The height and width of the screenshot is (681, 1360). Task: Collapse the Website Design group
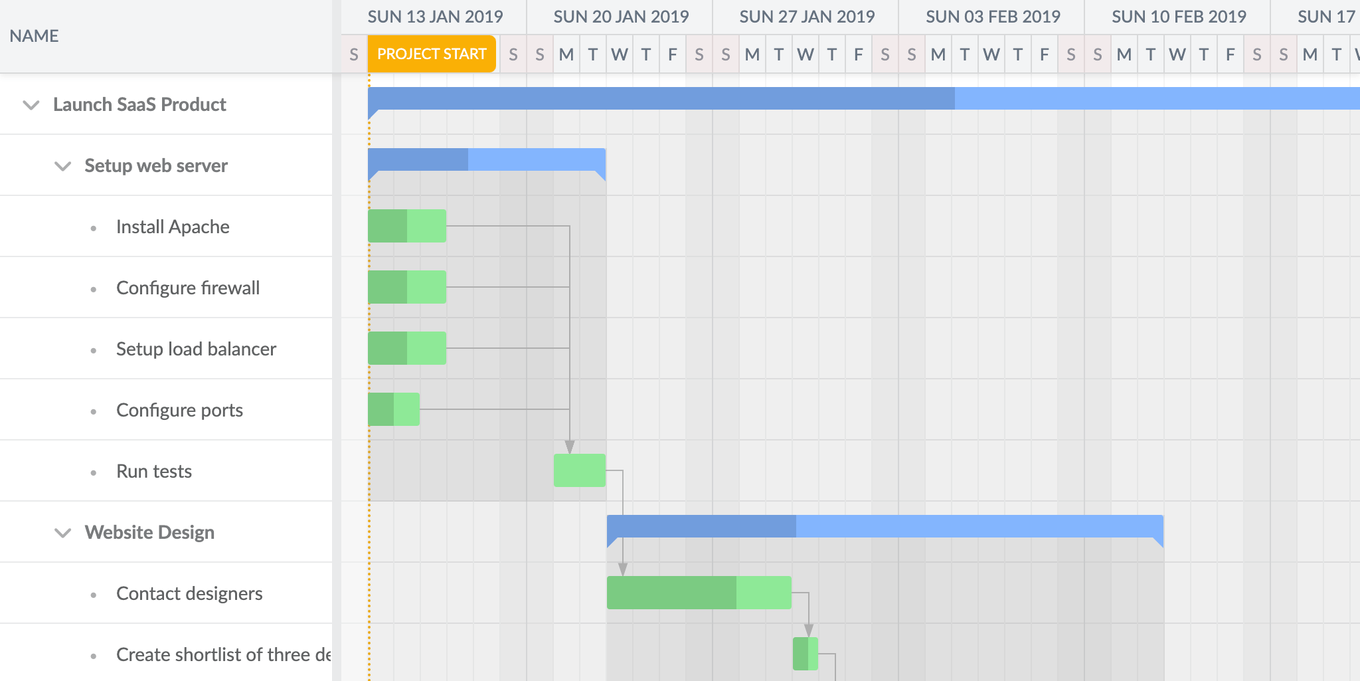tap(62, 533)
